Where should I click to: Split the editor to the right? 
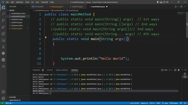point(181,6)
